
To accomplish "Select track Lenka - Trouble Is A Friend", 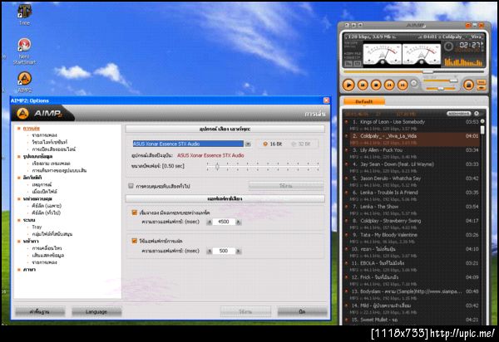I will [x=413, y=196].
